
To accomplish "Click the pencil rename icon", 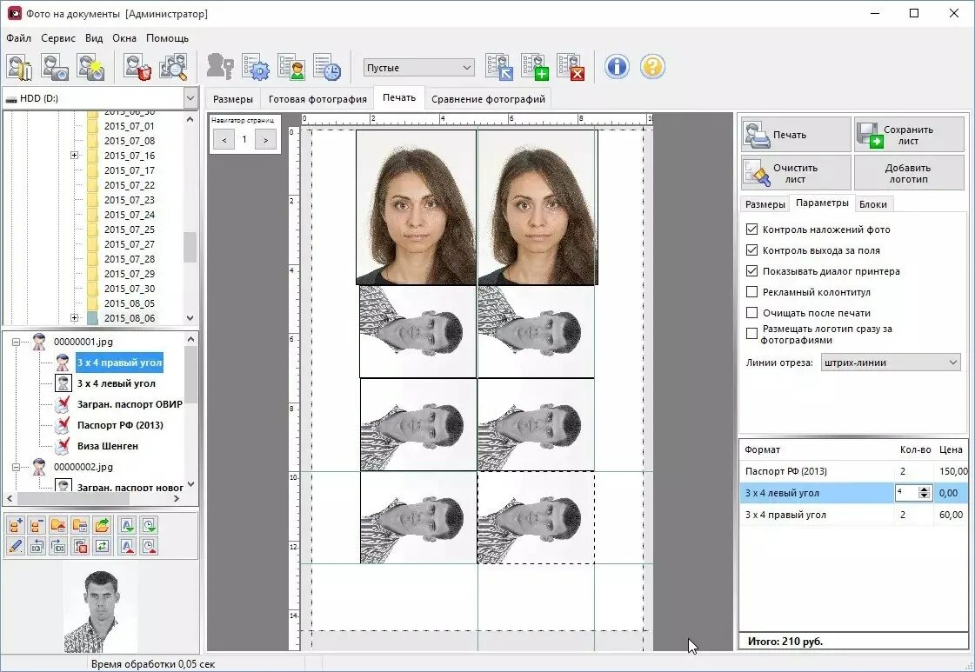I will coord(15,546).
